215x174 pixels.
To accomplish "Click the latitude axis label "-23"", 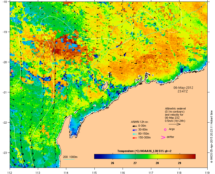I will tap(5, 153).
